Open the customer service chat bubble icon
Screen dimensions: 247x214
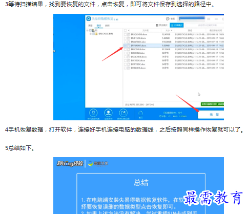[168, 19]
